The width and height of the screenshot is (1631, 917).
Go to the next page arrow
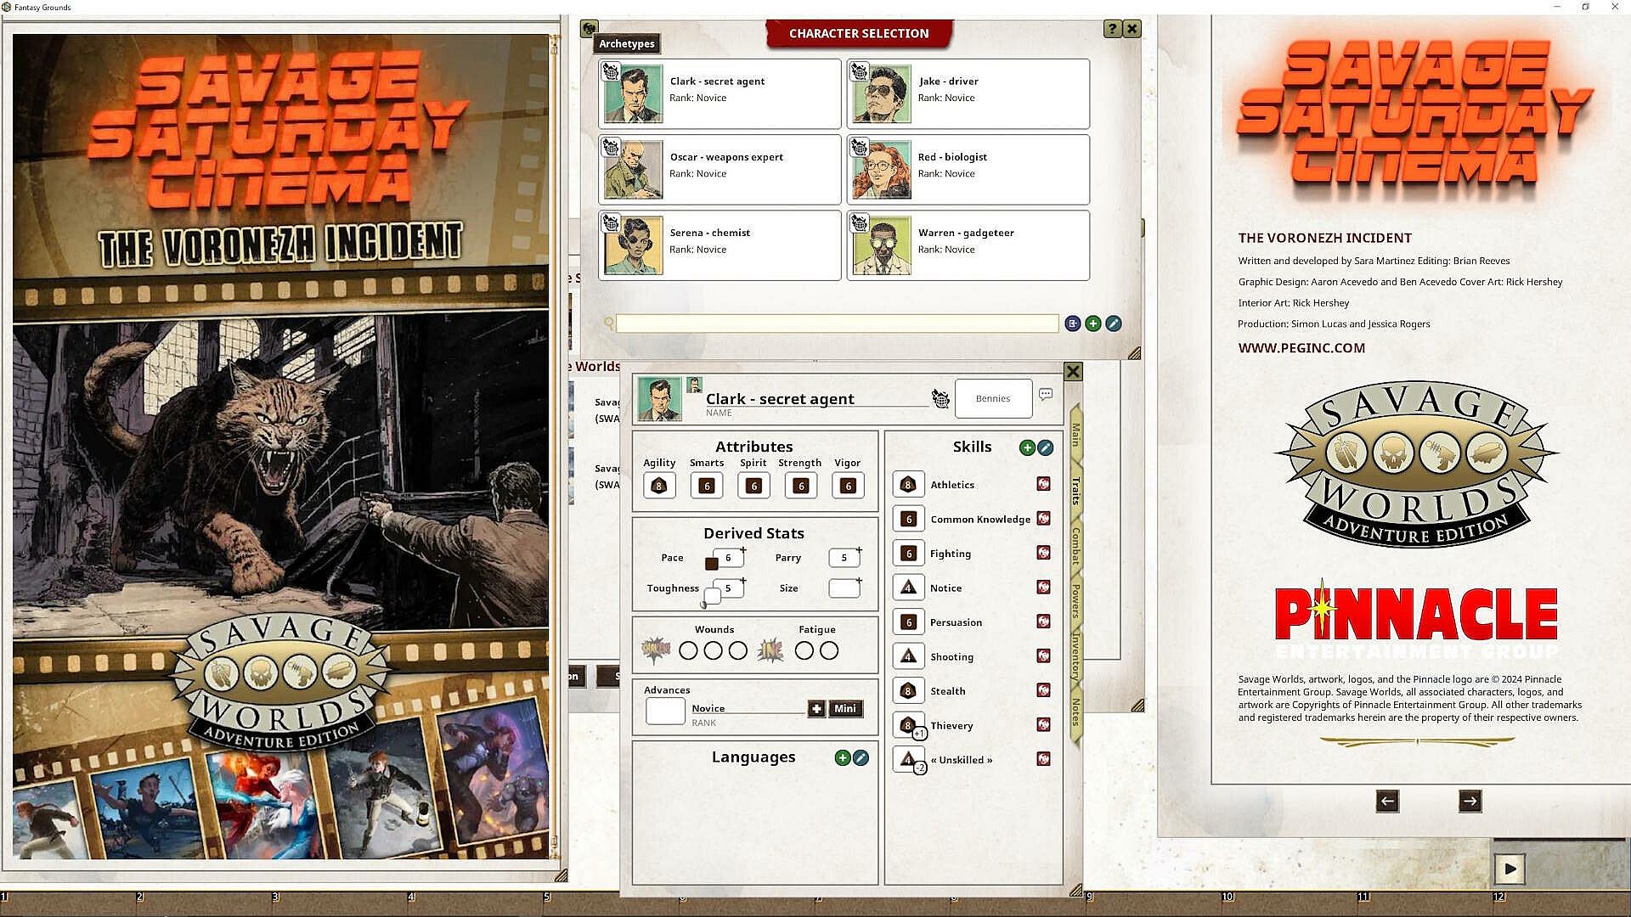tap(1470, 801)
